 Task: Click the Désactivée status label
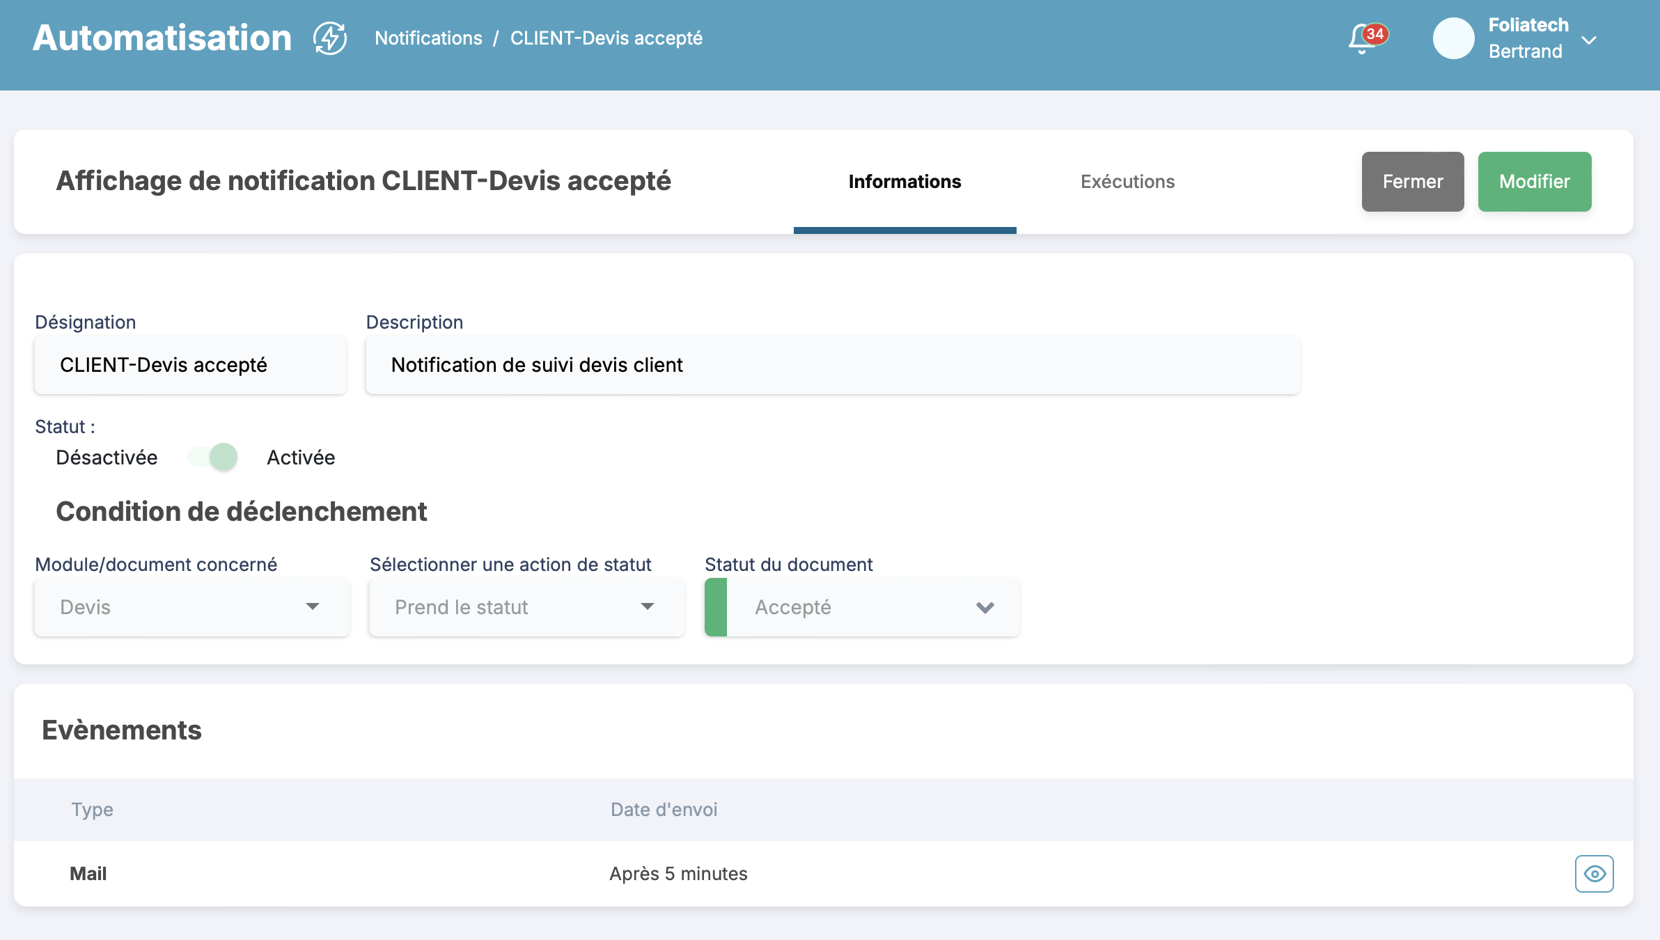click(x=107, y=457)
